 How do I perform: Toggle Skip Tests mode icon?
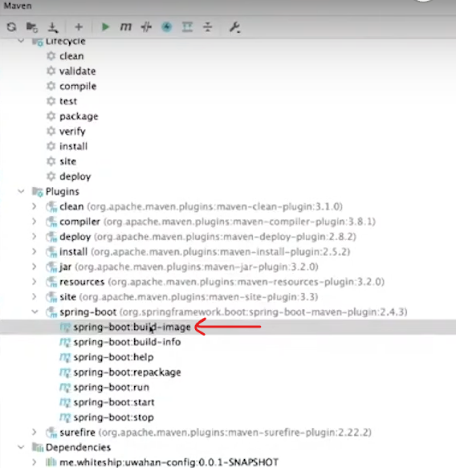click(x=166, y=27)
